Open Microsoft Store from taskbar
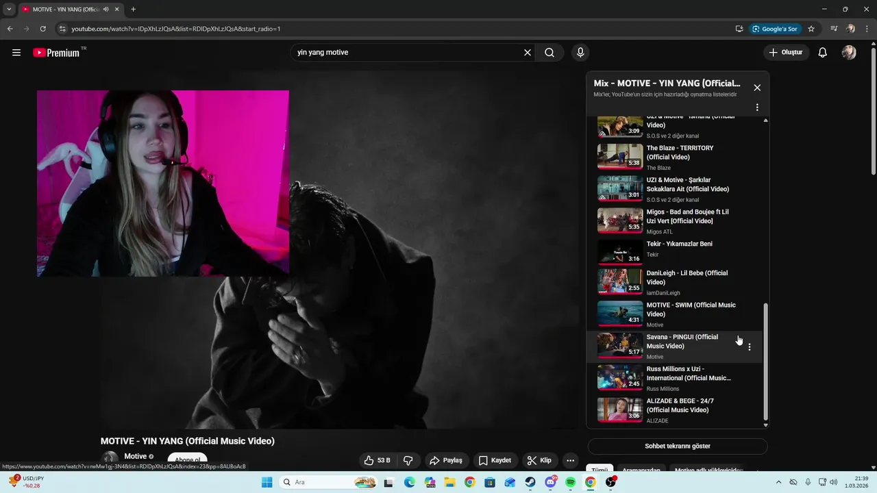The image size is (877, 493). tap(490, 482)
